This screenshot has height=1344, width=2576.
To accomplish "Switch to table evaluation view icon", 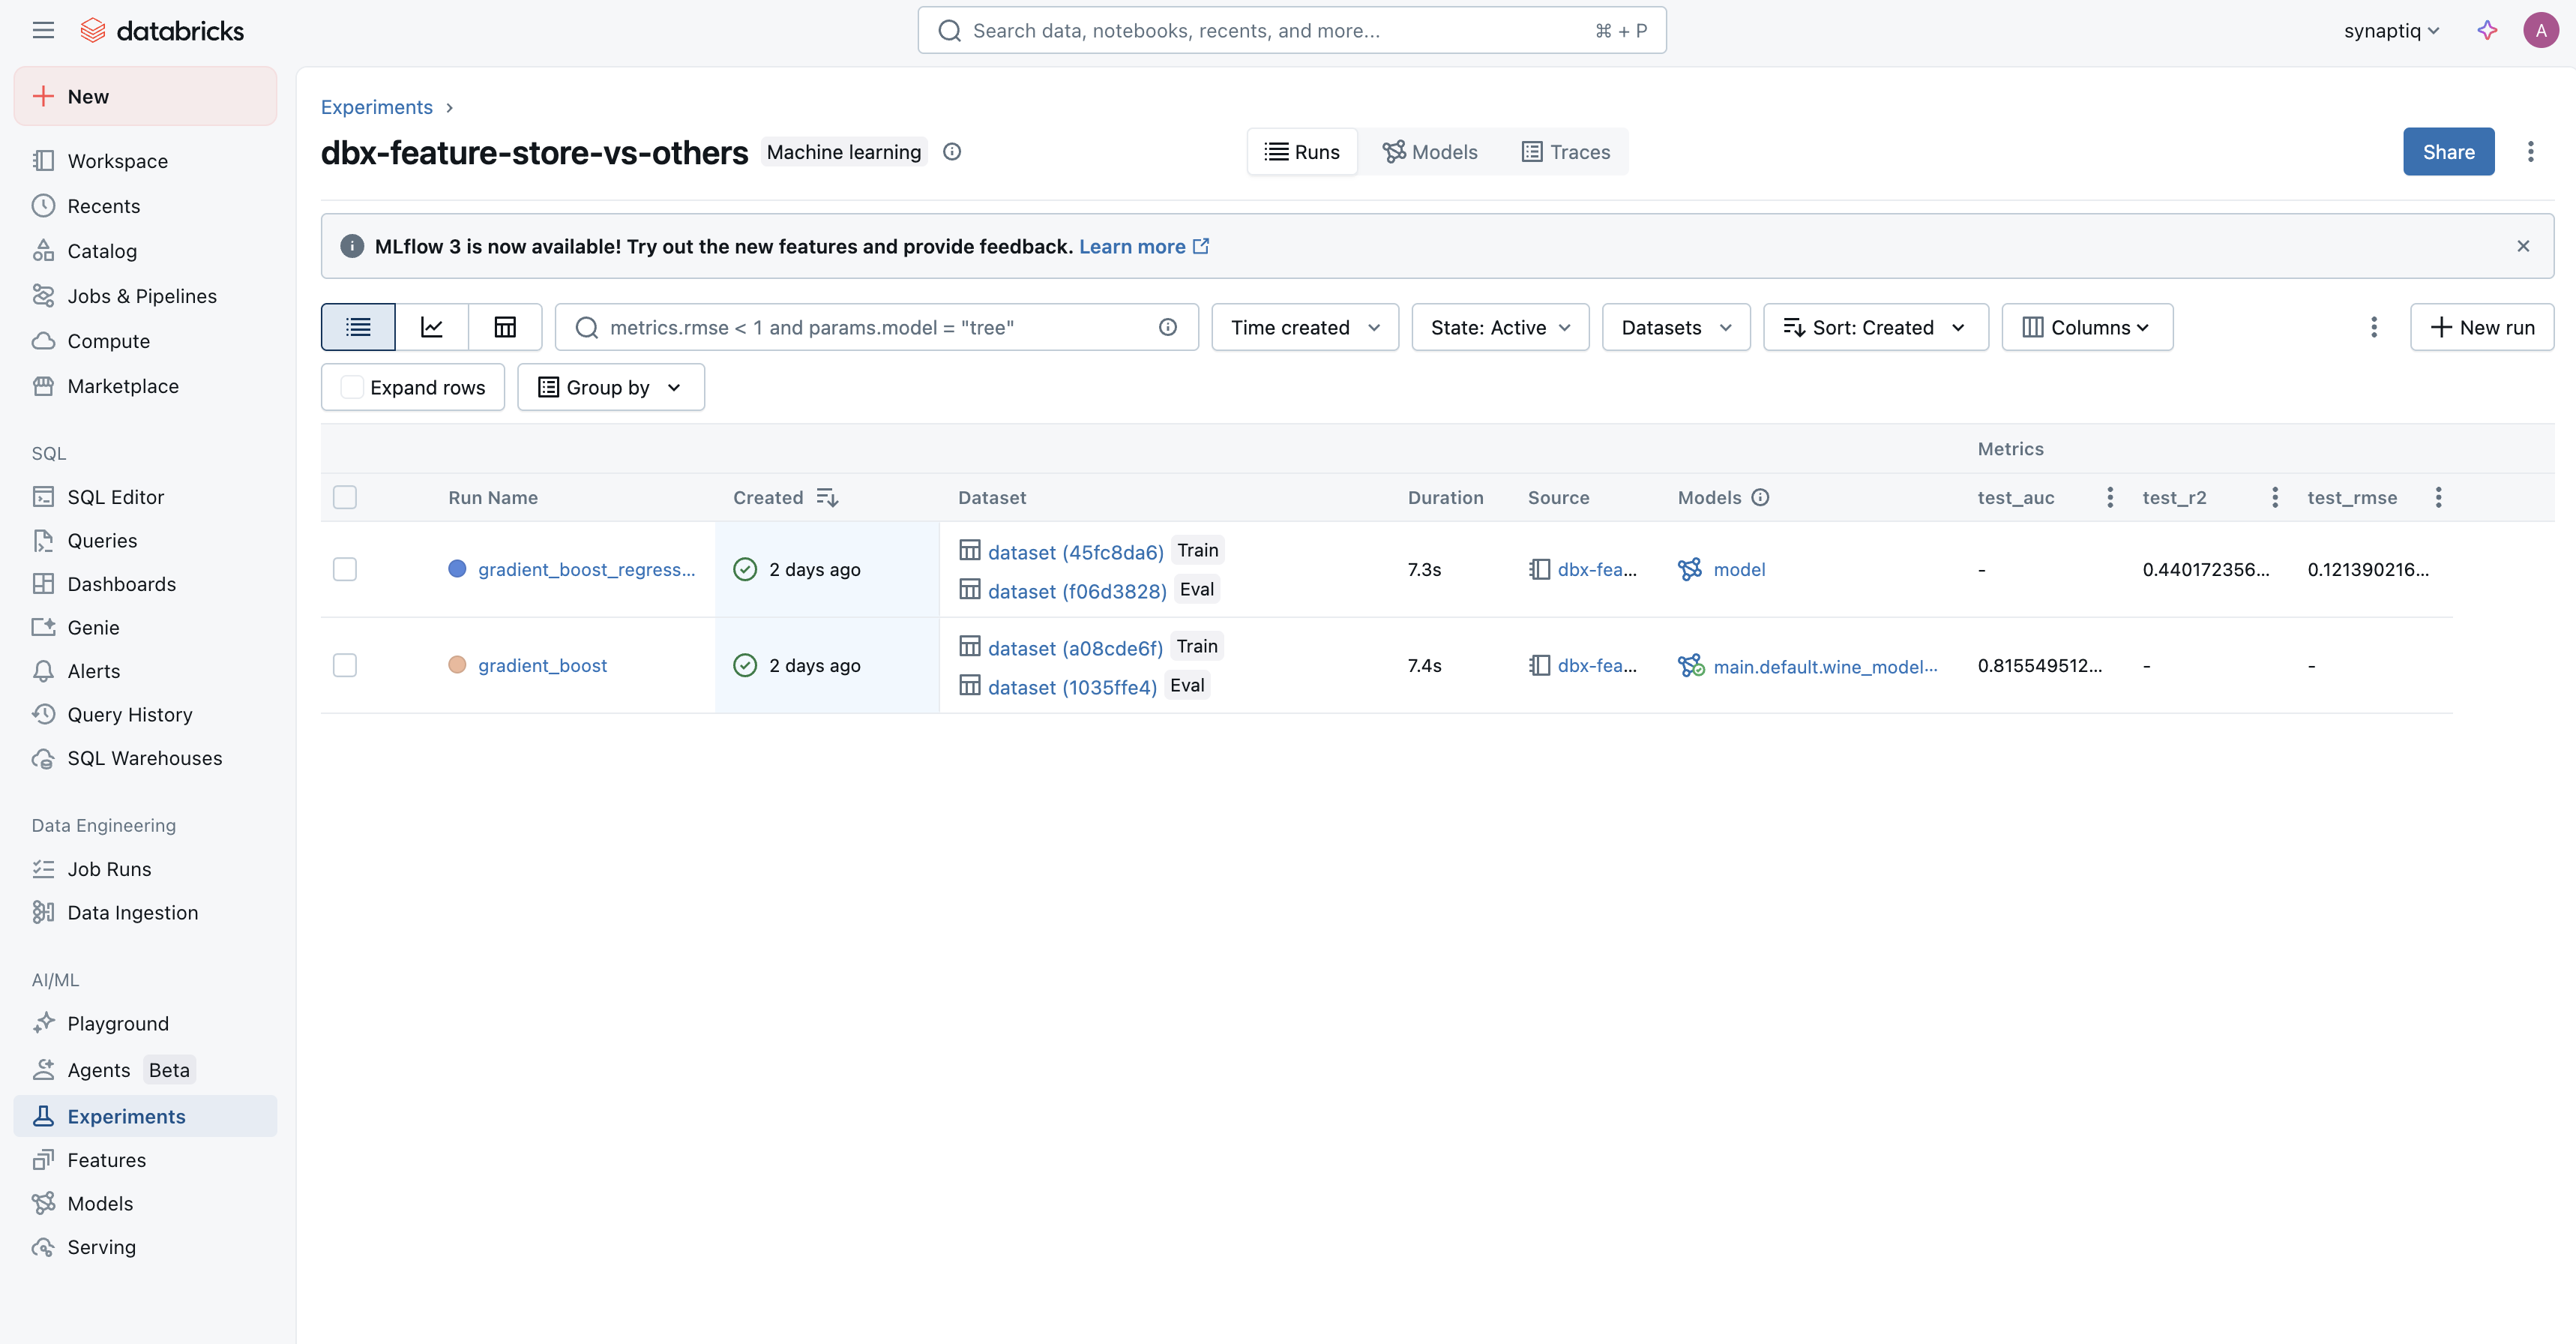I will [505, 327].
